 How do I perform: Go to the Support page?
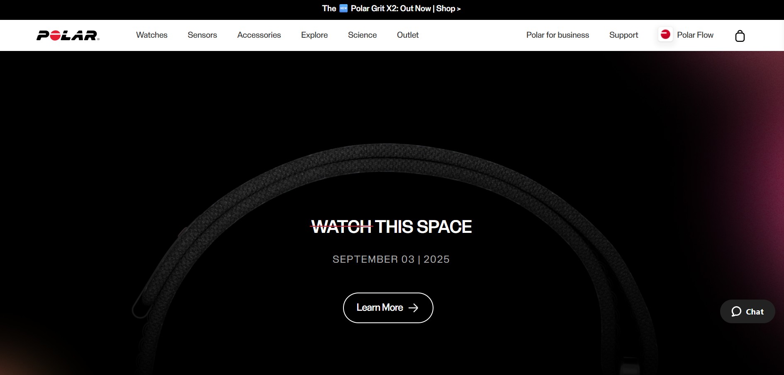point(623,35)
